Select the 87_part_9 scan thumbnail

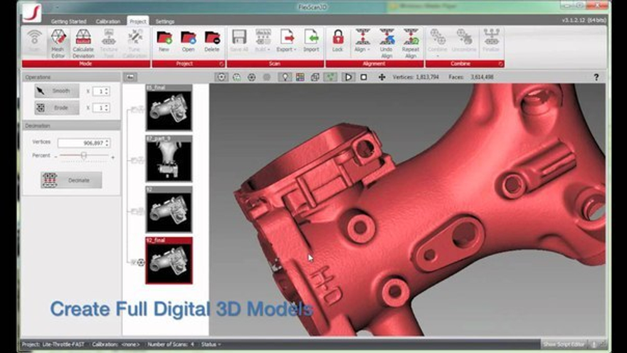point(169,159)
